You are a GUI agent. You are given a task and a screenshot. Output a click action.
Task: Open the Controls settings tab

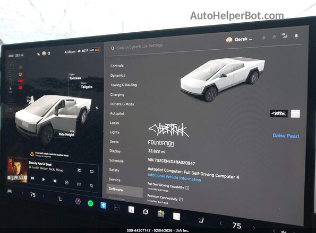tap(117, 66)
